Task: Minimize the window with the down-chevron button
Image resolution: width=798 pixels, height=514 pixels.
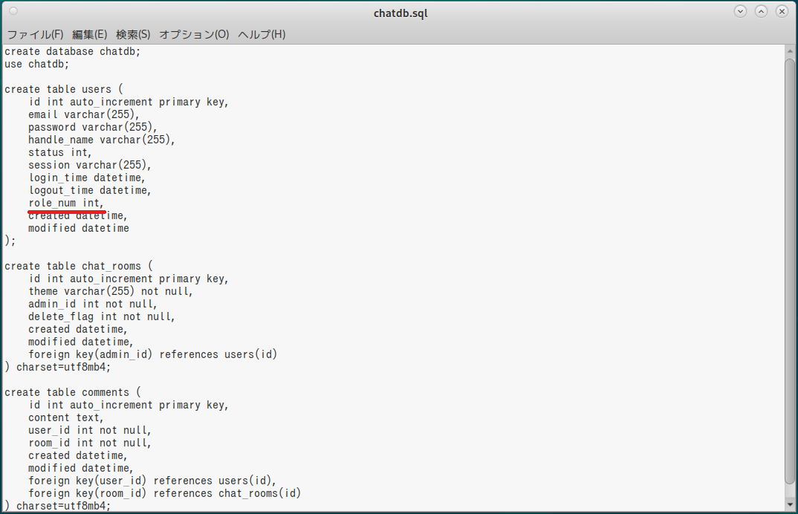Action: 741,11
